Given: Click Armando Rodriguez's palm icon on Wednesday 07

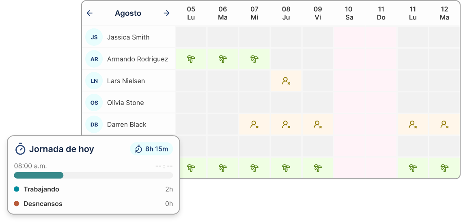Looking at the screenshot, I should click(x=254, y=59).
